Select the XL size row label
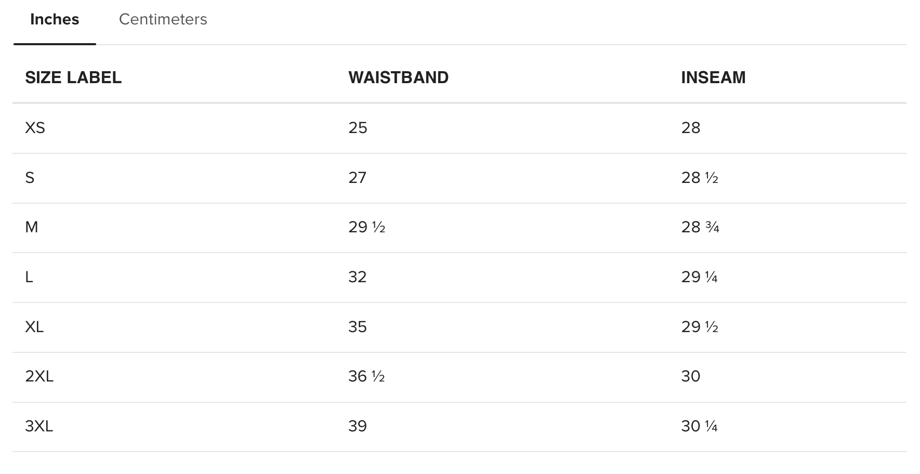The image size is (920, 474). (34, 327)
